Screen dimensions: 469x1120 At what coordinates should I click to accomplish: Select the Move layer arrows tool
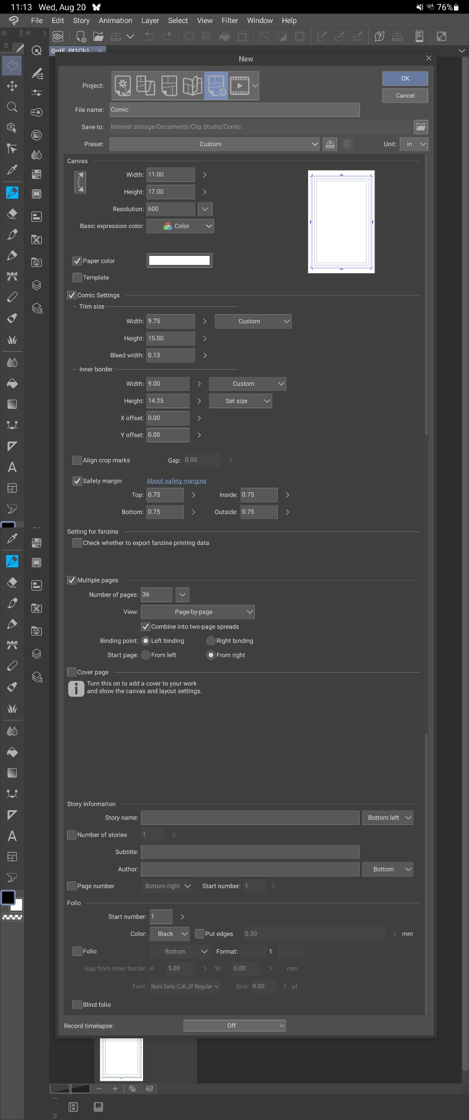[x=12, y=86]
